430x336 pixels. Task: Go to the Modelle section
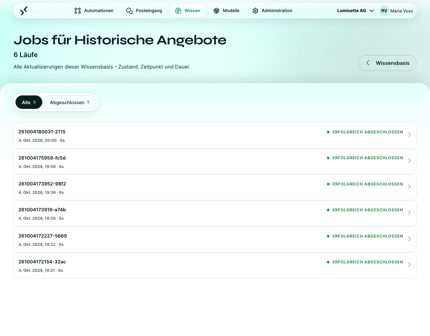click(226, 11)
